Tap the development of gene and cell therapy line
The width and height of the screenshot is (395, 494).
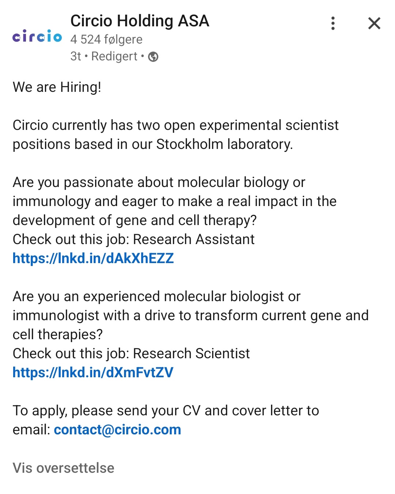[x=135, y=220]
